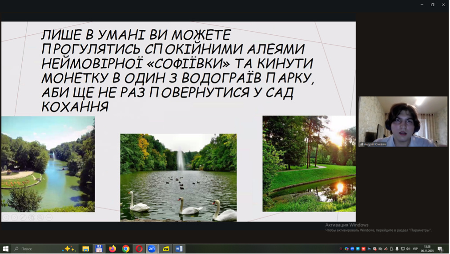Open Opera browser from taskbar

(139, 249)
